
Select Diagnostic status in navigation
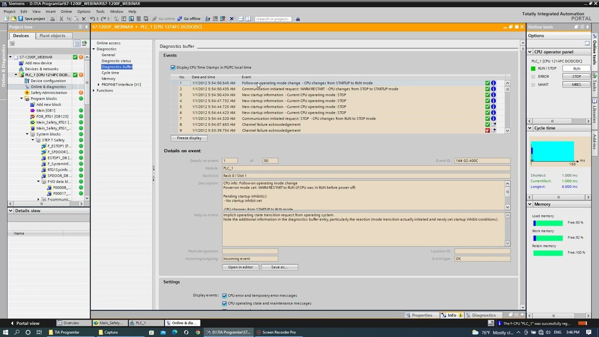(116, 61)
